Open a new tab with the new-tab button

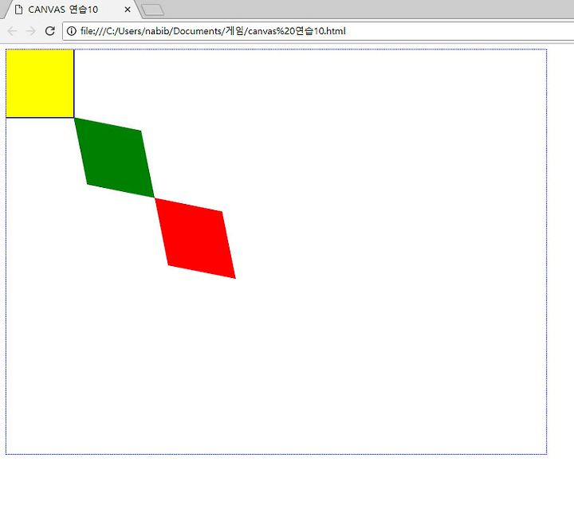[153, 10]
